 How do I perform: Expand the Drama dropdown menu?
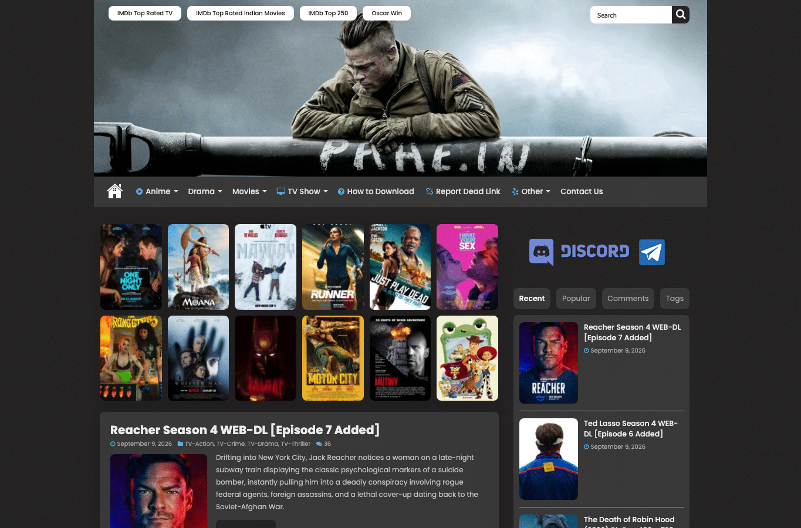point(205,191)
